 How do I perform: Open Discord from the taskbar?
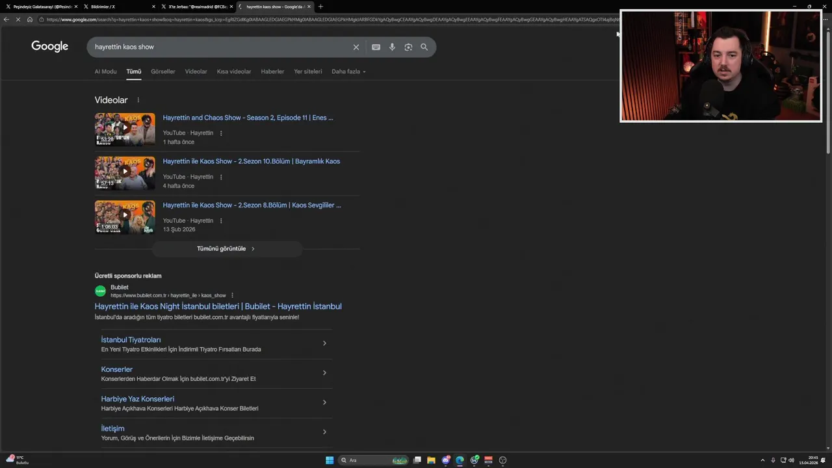point(446,460)
